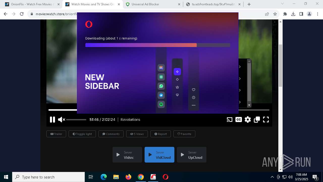Click the Opera download progress bar

pos(158,45)
